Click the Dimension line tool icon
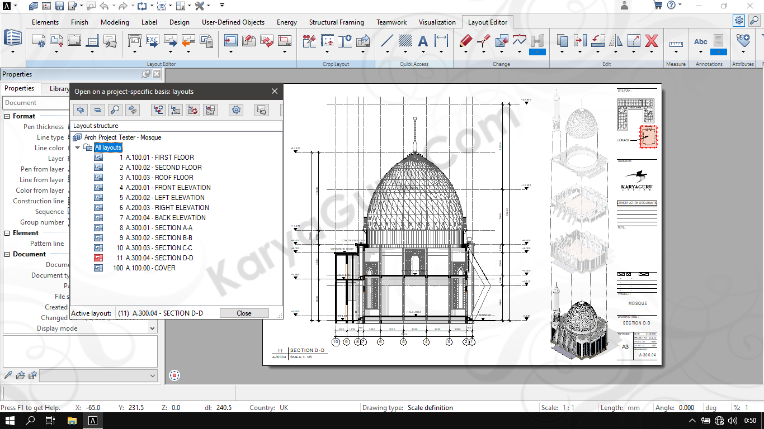The height and width of the screenshot is (429, 764). pos(441,41)
